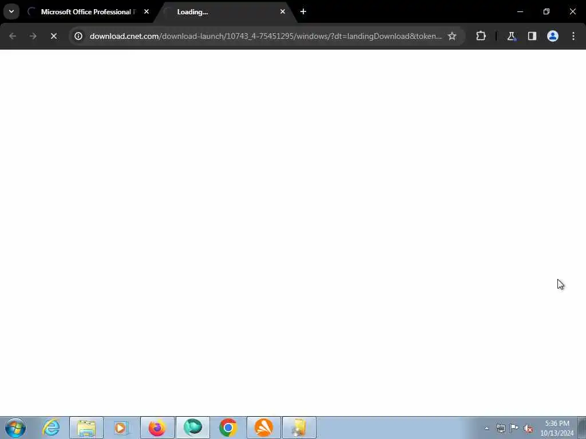
Task: Open the orange Avast icon in taskbar
Action: [x=263, y=428]
